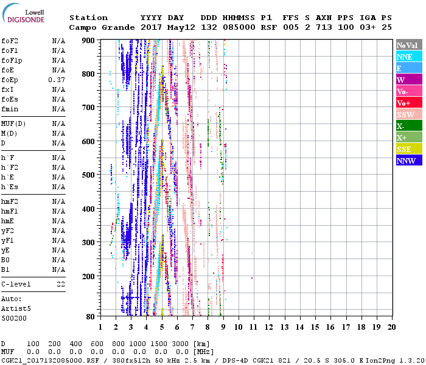The height and width of the screenshot is (365, 426).
Task: Click the date value May12
Action: click(x=181, y=27)
